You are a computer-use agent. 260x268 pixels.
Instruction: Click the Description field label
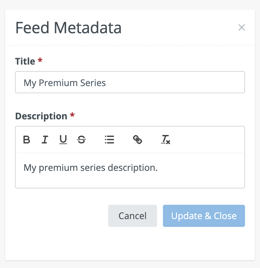coord(41,116)
